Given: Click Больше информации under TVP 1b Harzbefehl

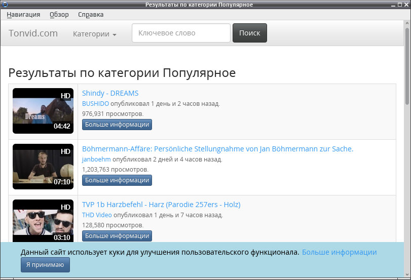Looking at the screenshot, I should point(117,236).
